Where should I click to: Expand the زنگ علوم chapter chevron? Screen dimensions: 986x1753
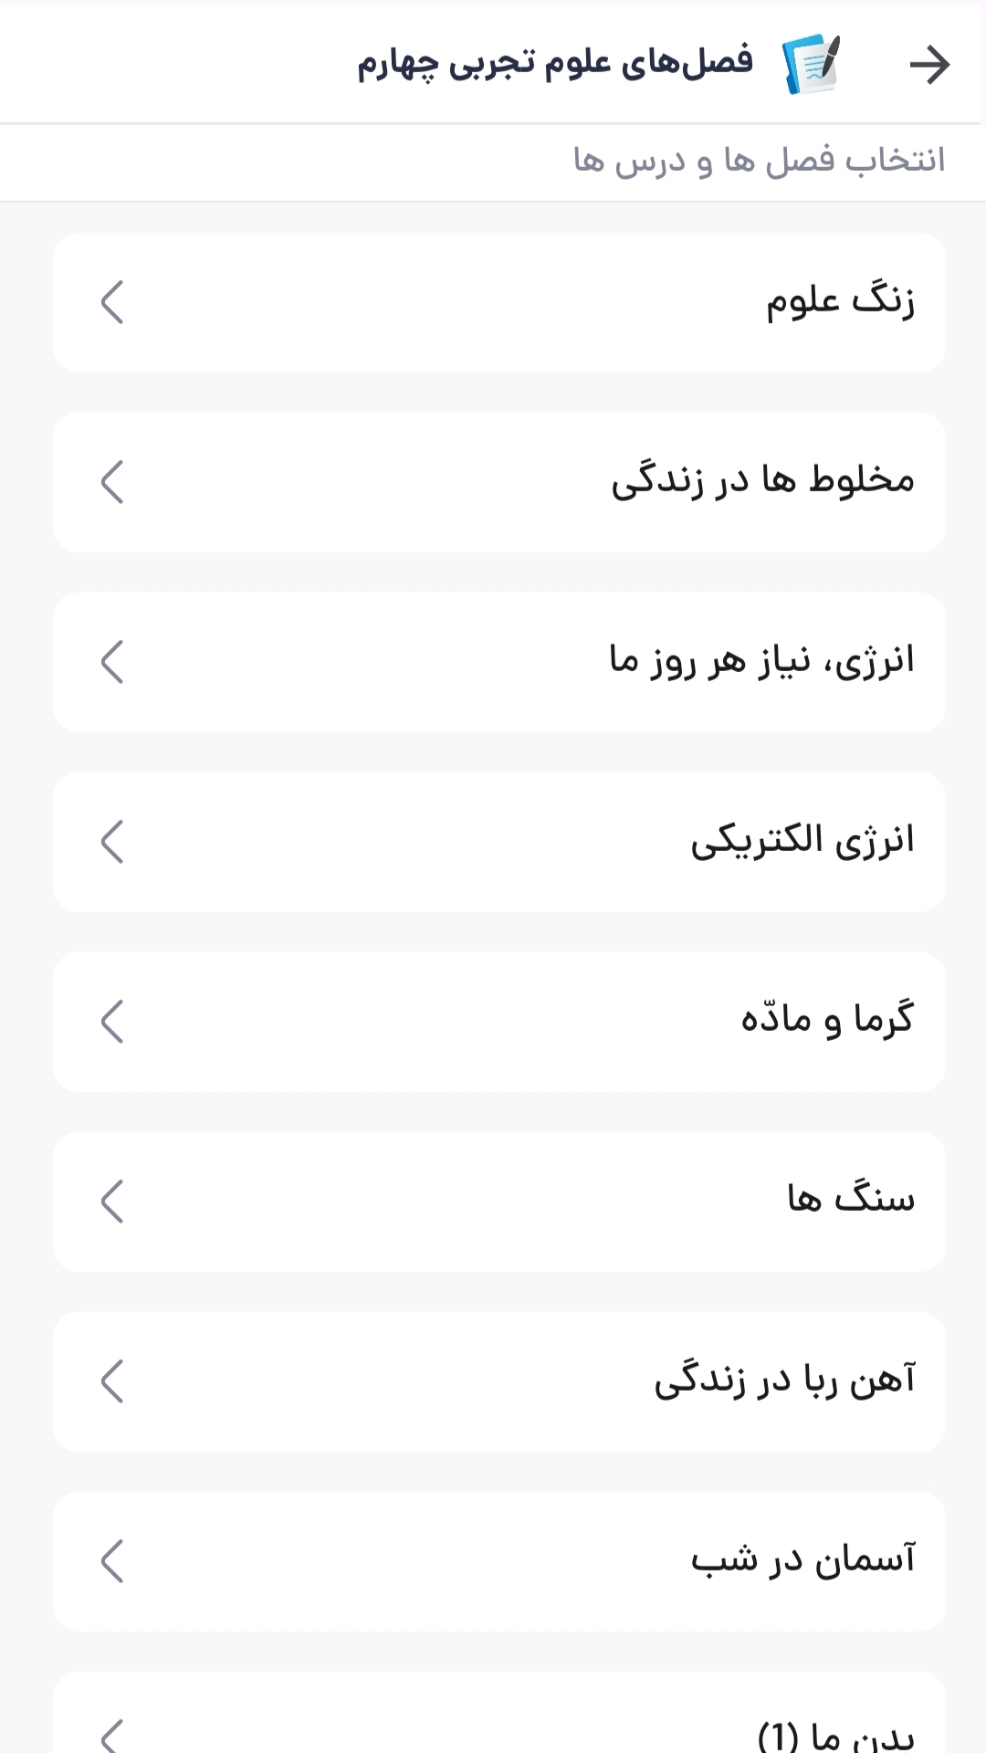click(112, 302)
